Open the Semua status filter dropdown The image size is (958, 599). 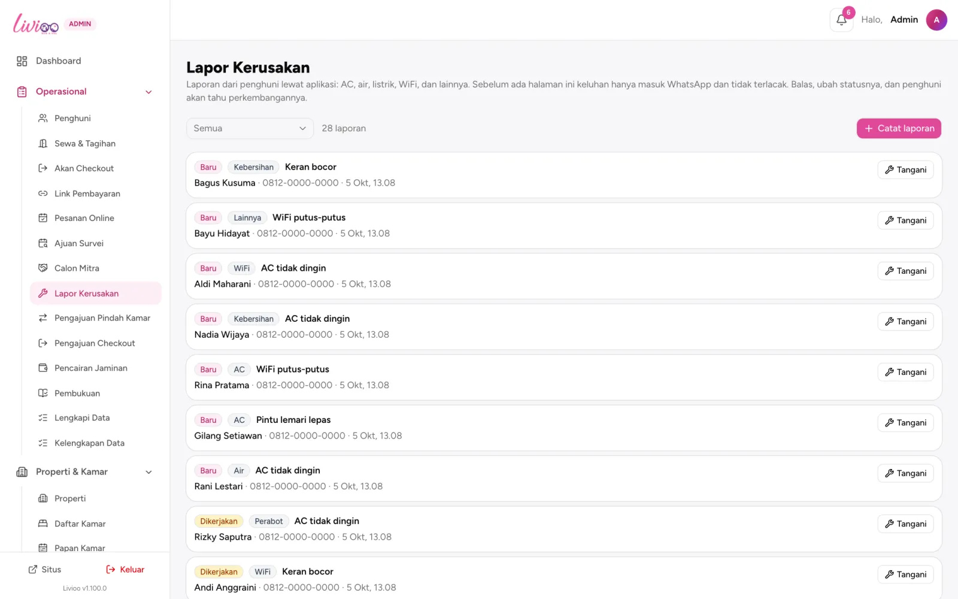(250, 128)
